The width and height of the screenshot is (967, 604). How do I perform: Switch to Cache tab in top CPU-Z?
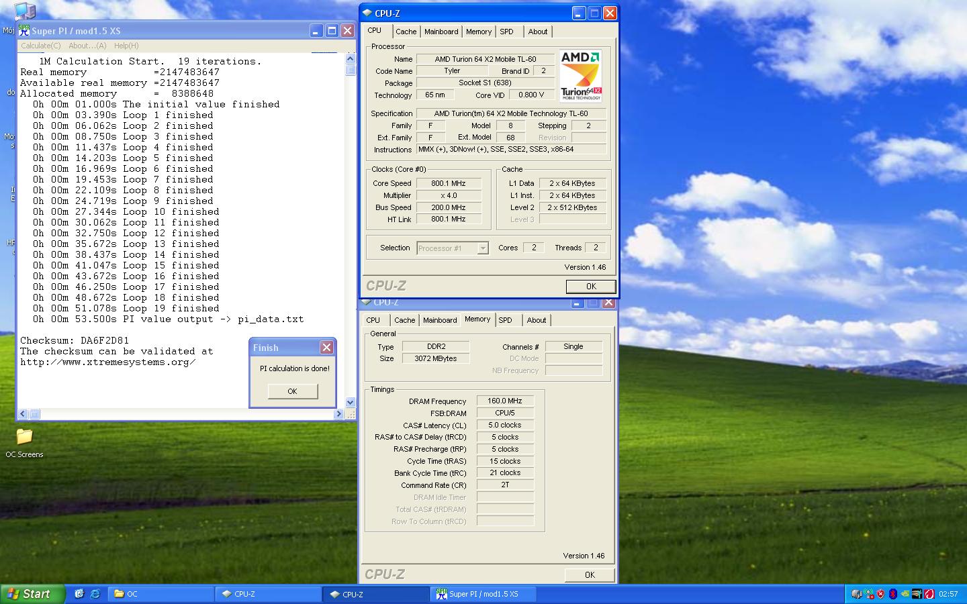click(x=406, y=32)
